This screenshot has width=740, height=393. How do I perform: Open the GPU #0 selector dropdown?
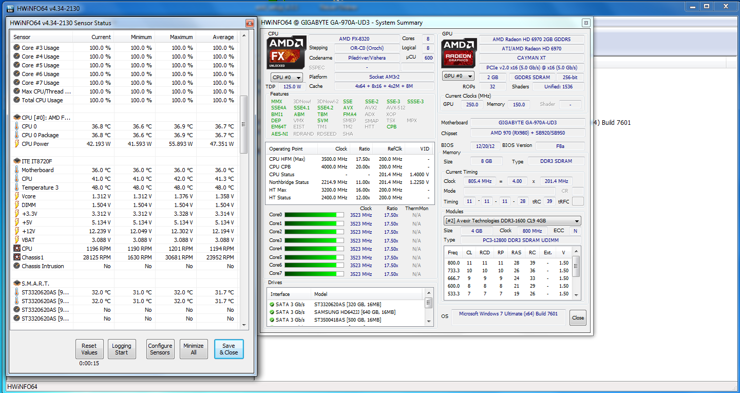pos(458,76)
